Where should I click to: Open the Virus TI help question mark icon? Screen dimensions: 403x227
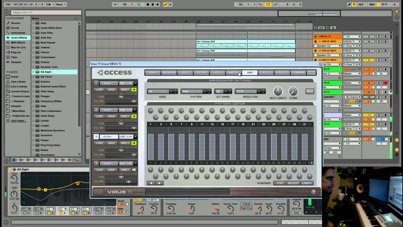point(313,192)
